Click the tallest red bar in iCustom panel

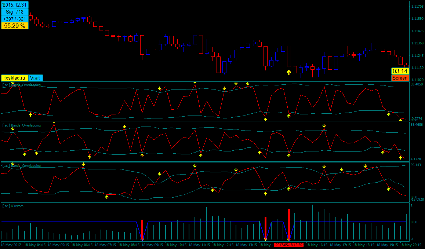(289, 224)
